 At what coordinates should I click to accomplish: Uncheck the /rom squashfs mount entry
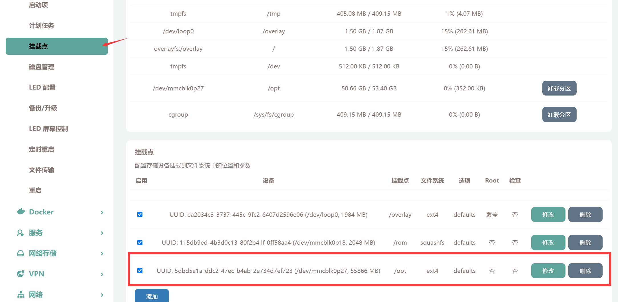pyautogui.click(x=140, y=243)
